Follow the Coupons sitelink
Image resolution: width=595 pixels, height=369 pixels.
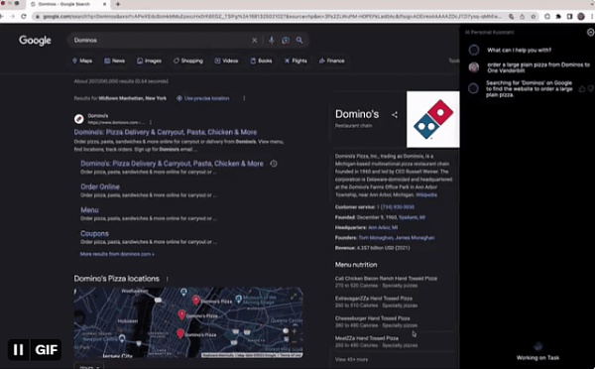(94, 233)
